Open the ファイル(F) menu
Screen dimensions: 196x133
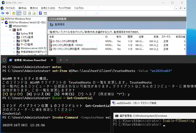click(x=10, y=8)
